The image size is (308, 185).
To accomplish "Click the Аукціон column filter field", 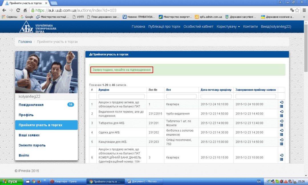I will point(121,96).
